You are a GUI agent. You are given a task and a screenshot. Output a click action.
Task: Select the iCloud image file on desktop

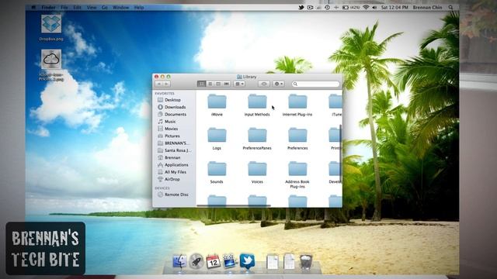click(x=51, y=65)
